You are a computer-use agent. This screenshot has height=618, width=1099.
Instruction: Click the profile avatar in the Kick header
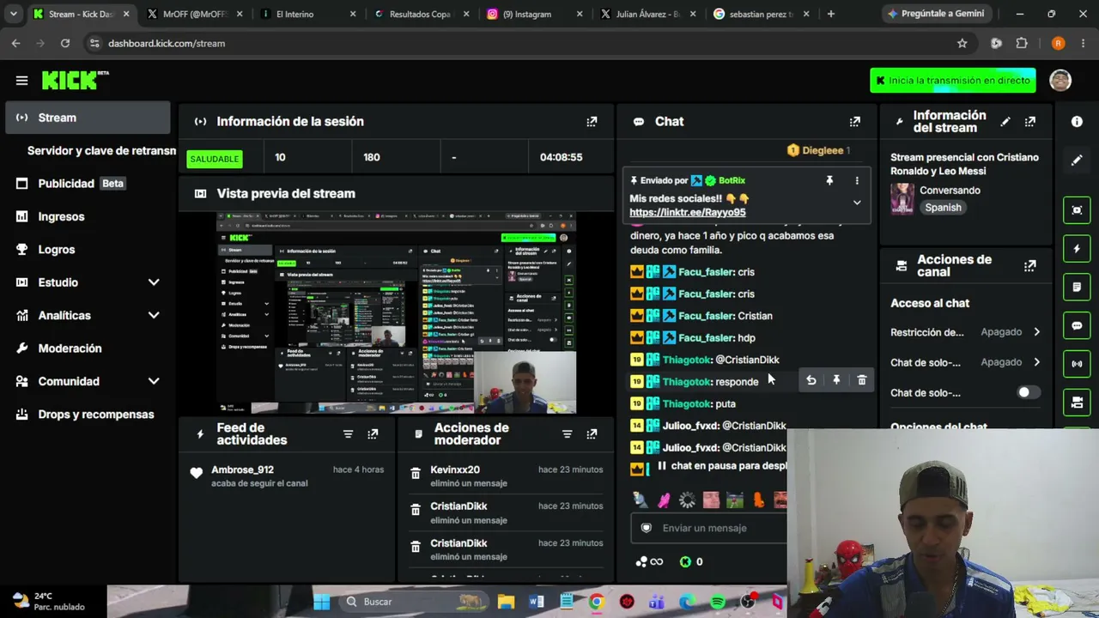click(x=1060, y=80)
